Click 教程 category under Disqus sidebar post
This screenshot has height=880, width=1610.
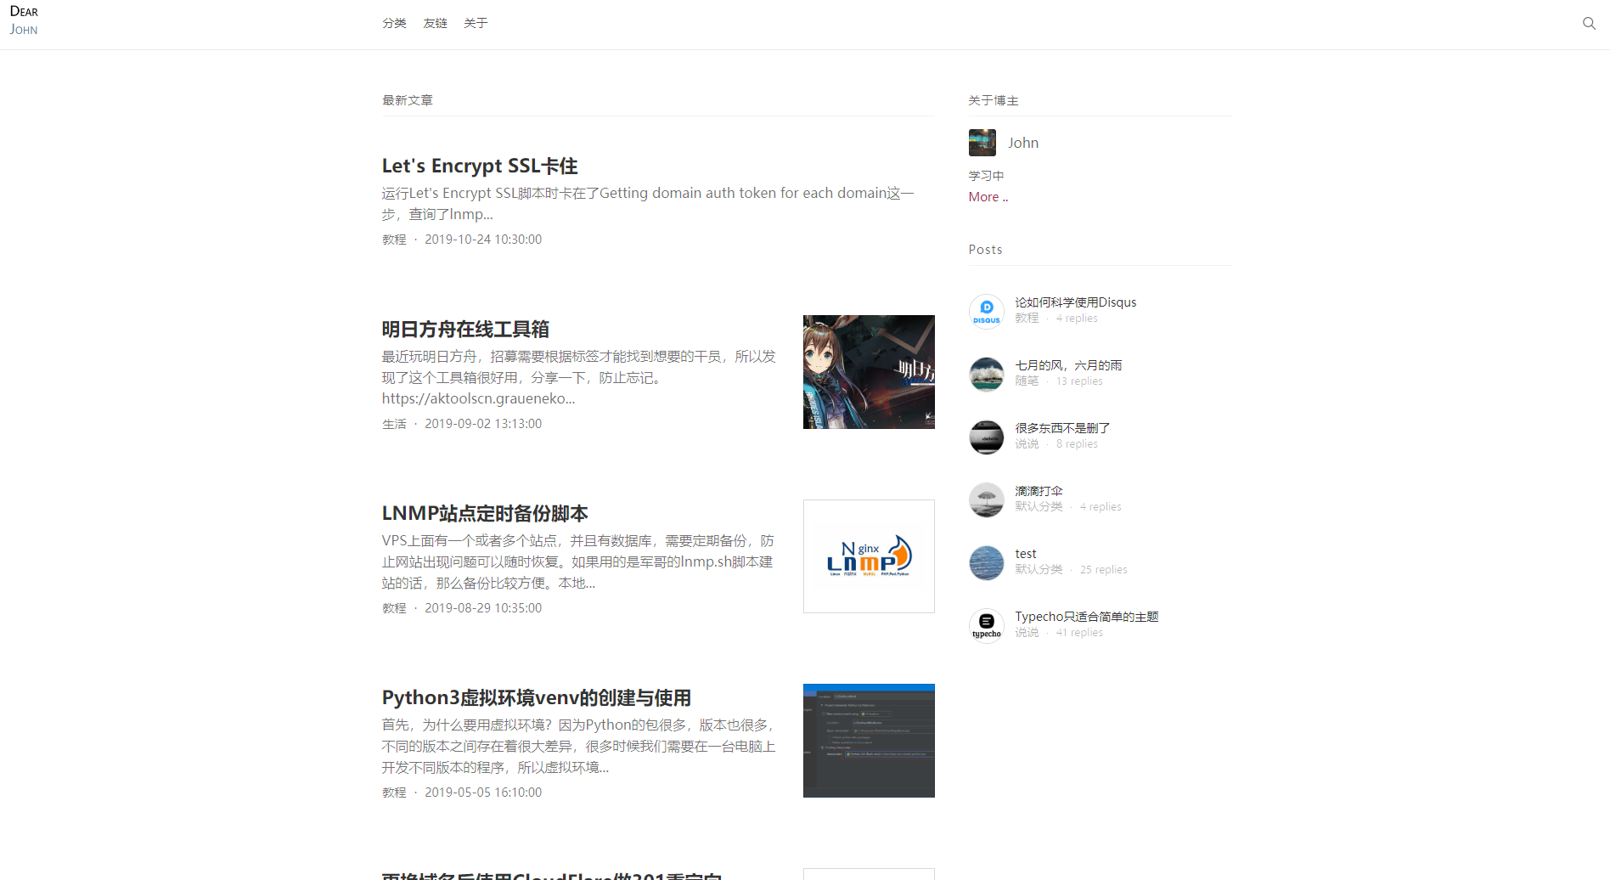[1027, 318]
